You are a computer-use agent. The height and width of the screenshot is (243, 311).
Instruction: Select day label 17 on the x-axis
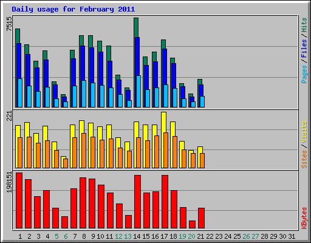coord(164,236)
